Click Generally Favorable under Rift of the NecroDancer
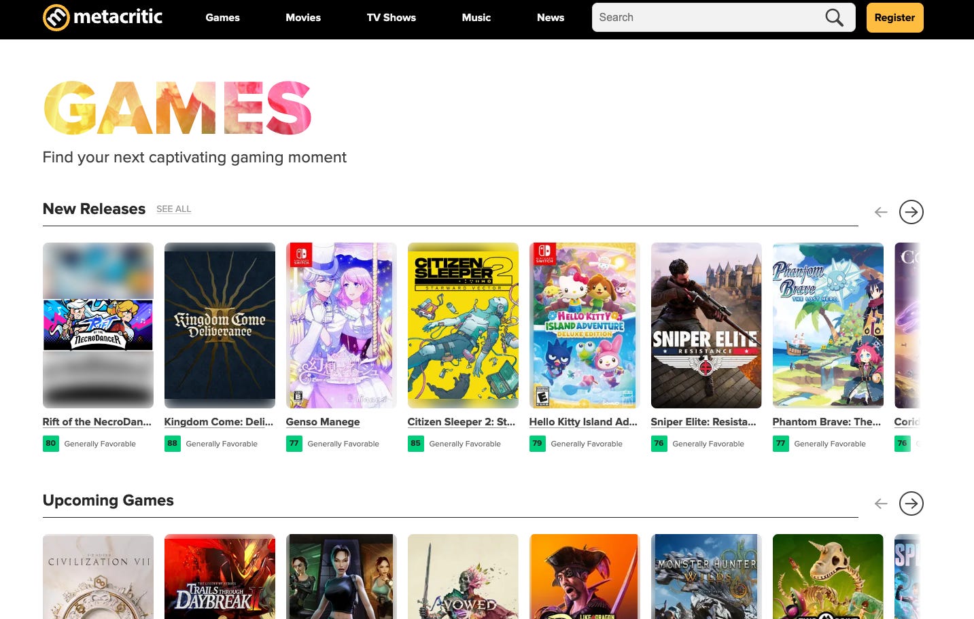Viewport: 974px width, 619px height. coord(100,444)
